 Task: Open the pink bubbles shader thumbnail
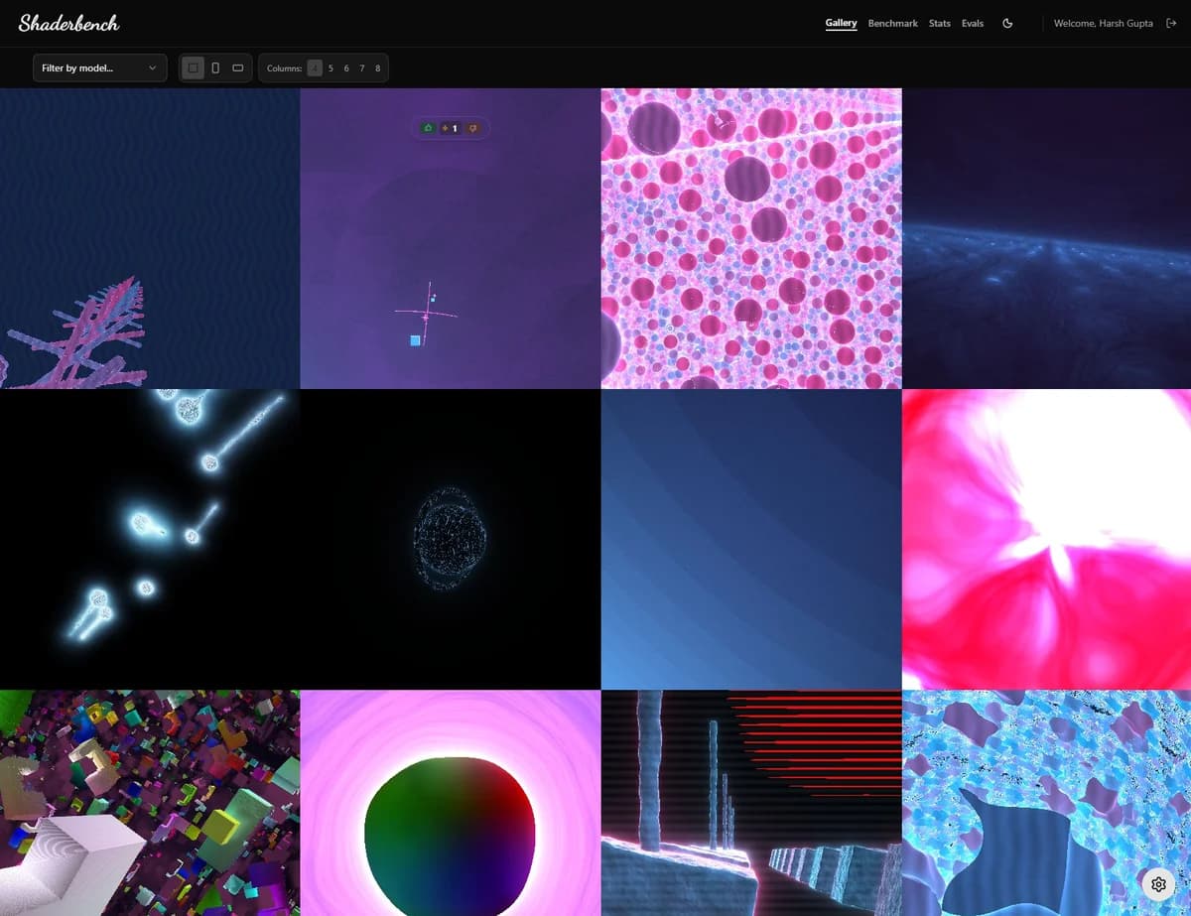pyautogui.click(x=751, y=236)
